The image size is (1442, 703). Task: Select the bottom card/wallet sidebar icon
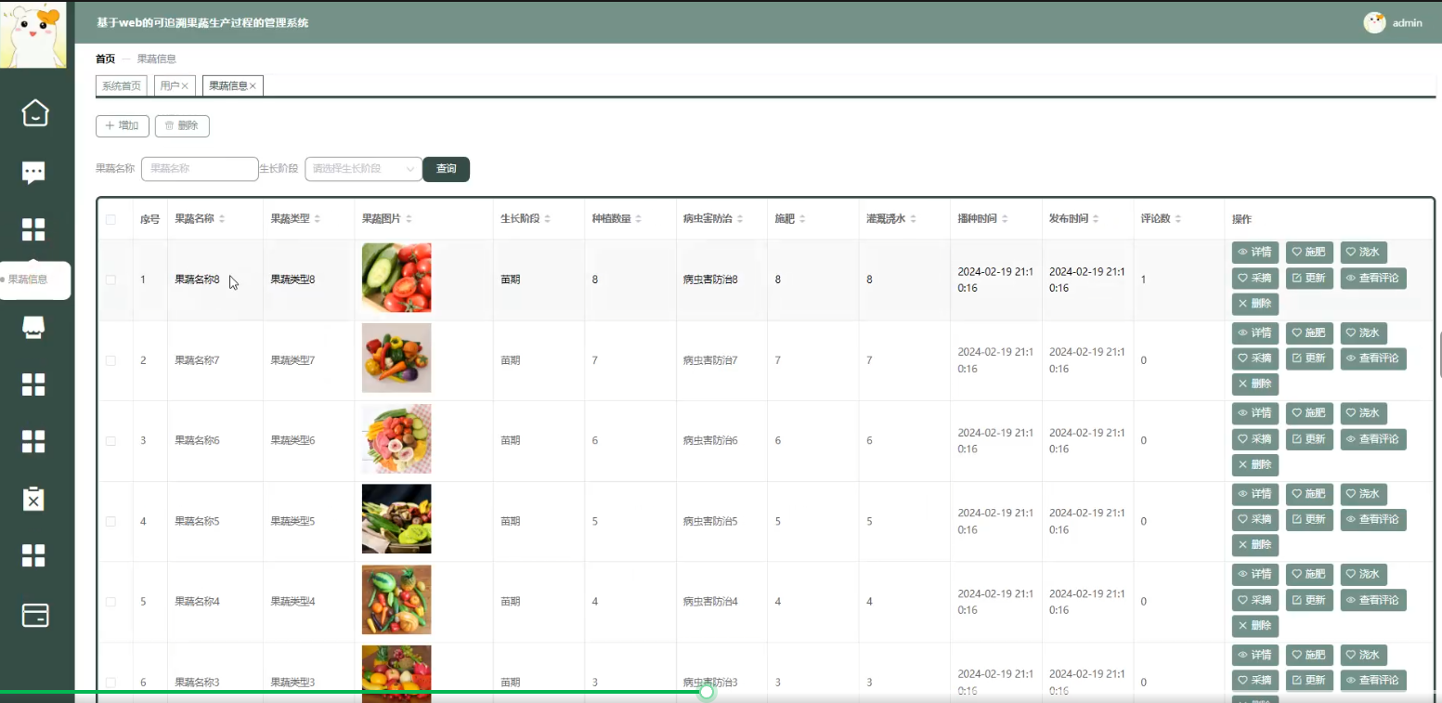coord(34,615)
